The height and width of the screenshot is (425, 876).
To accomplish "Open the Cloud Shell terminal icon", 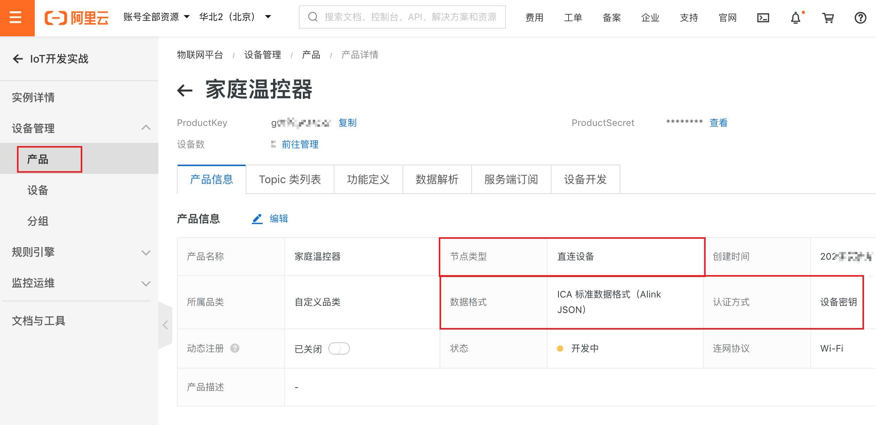I will 763,18.
